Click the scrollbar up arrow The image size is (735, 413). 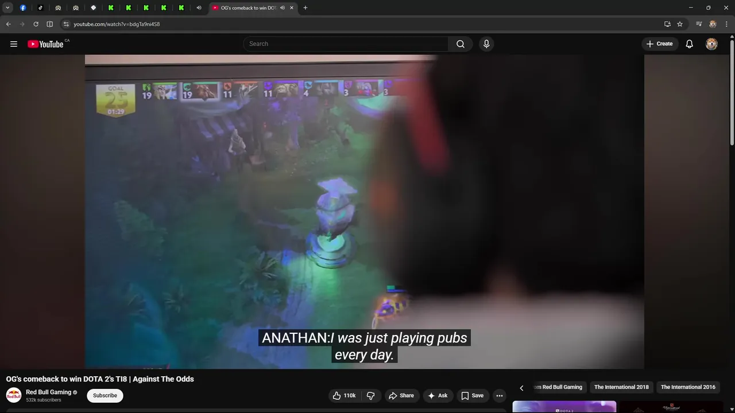pyautogui.click(x=732, y=36)
